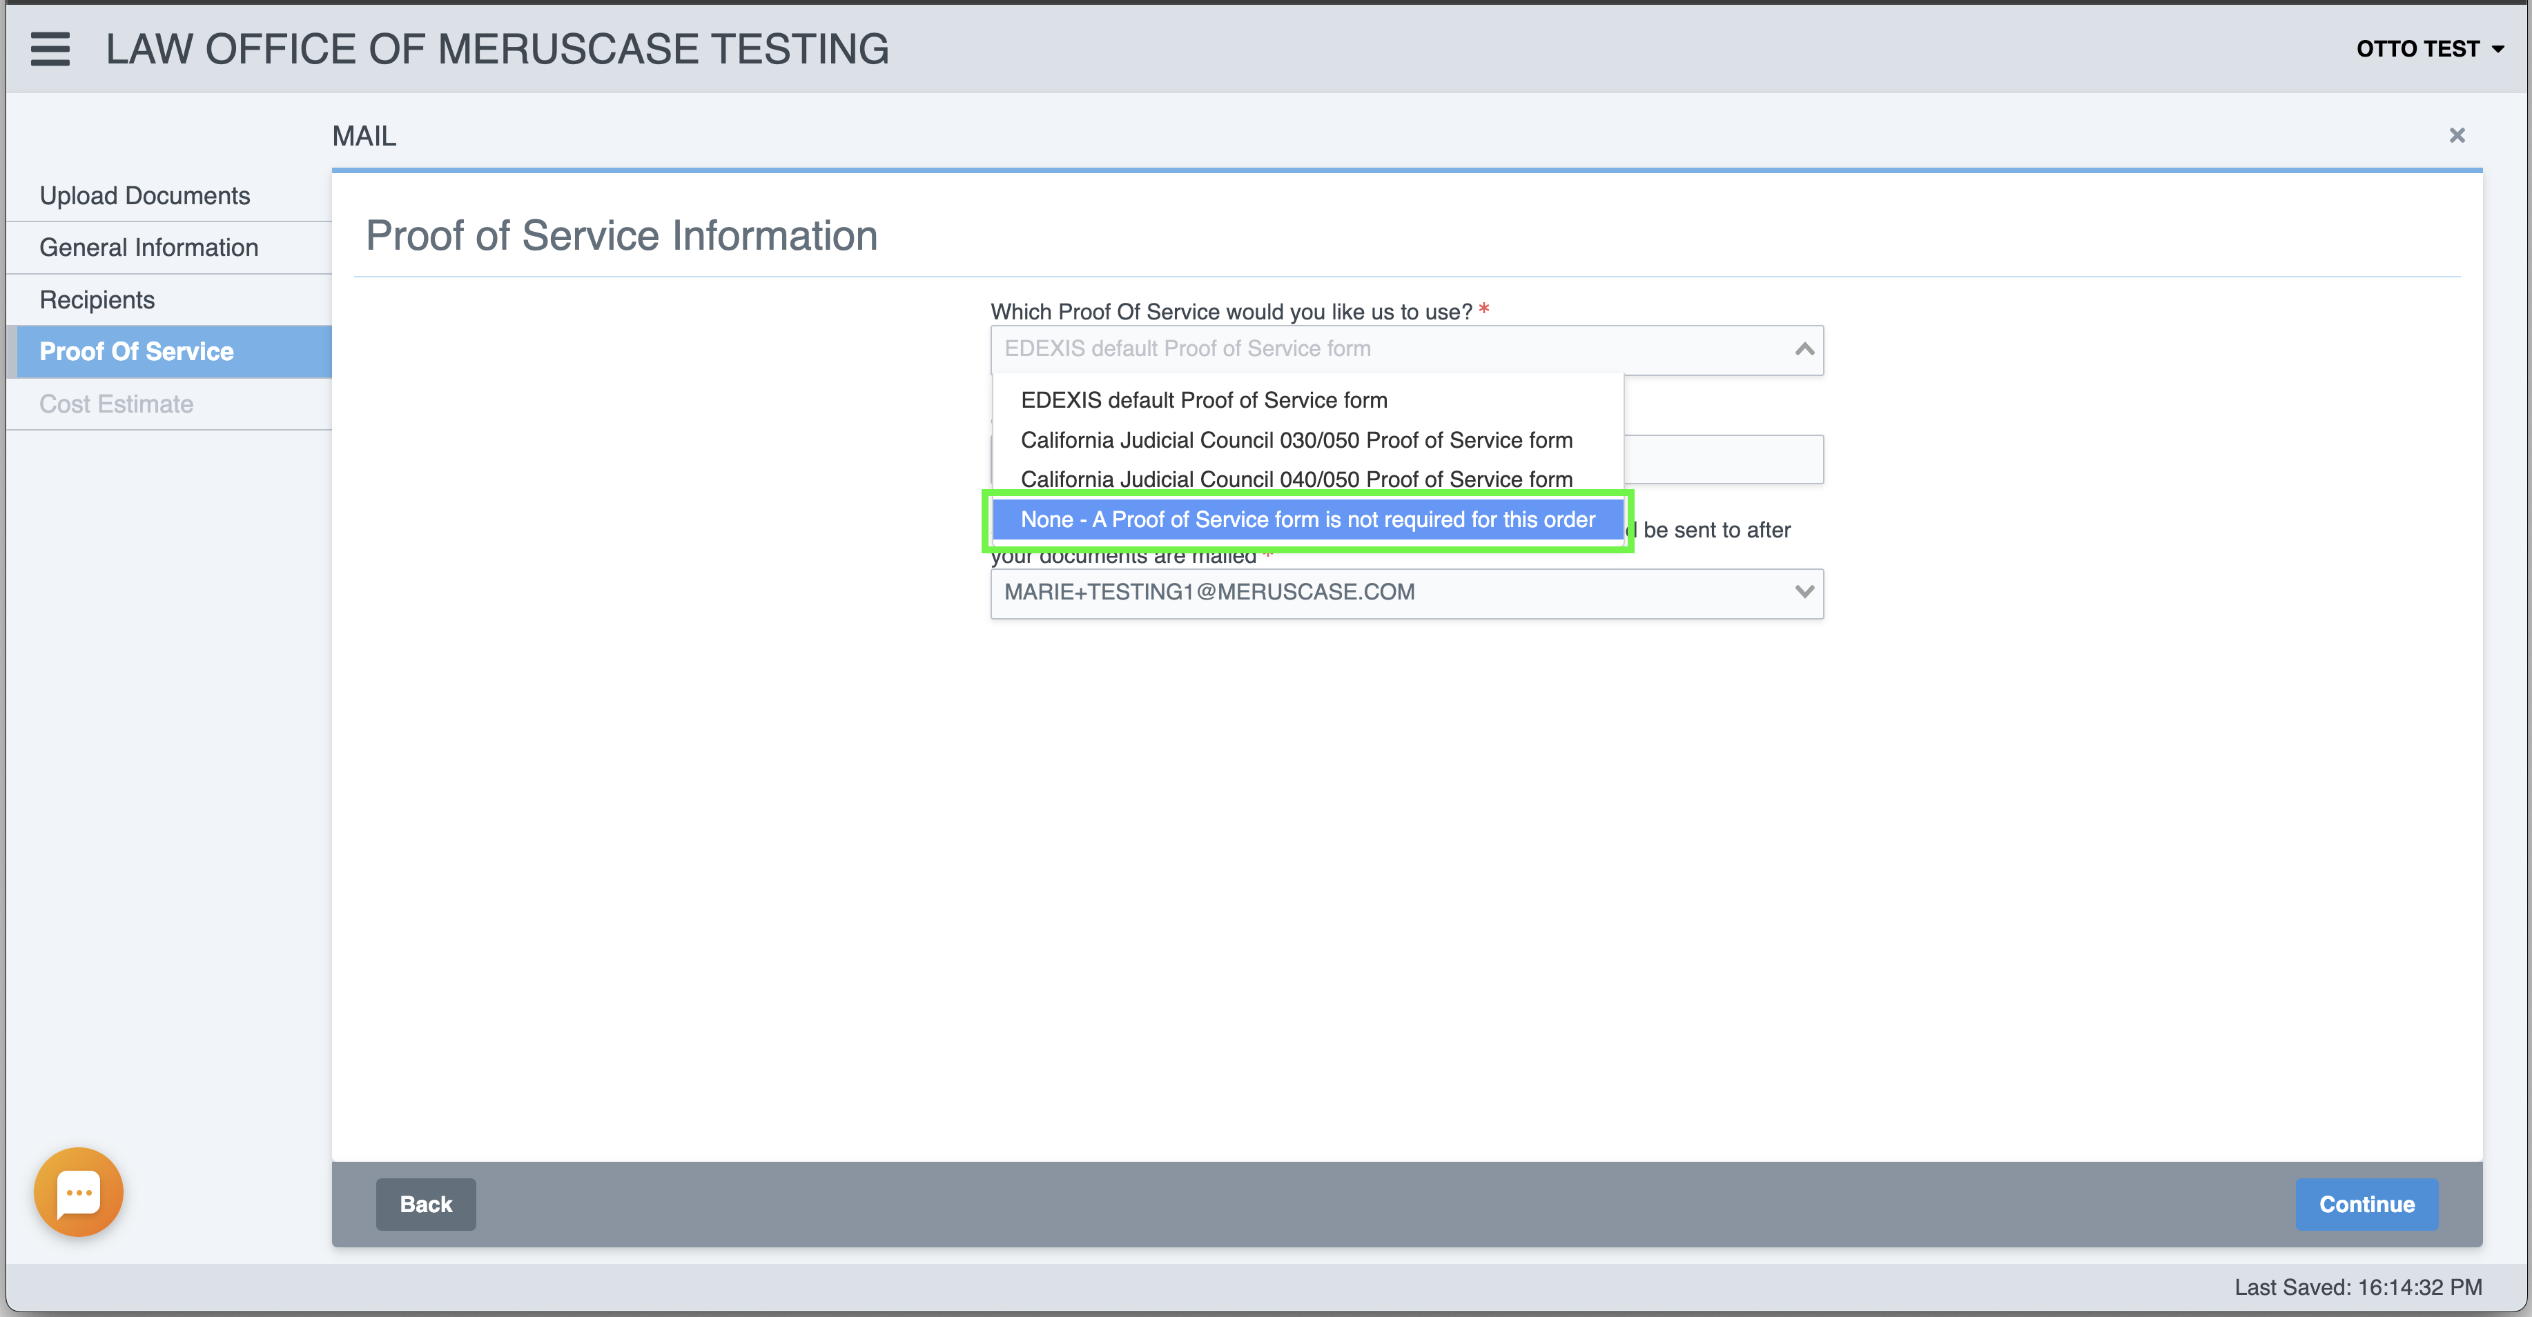Open the Recipients step

tap(169, 299)
